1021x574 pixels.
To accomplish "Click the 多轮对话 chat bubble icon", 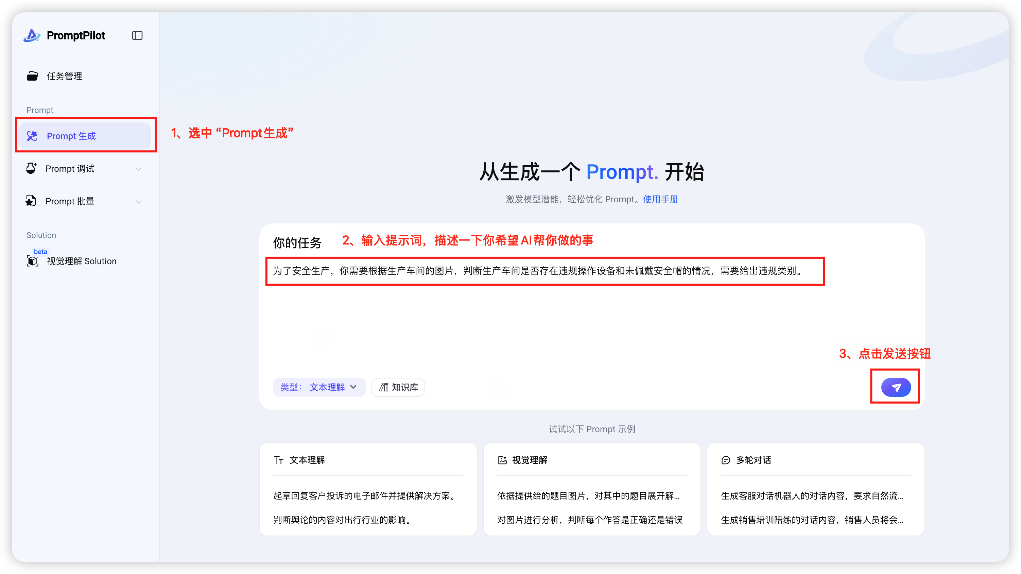I will 726,460.
